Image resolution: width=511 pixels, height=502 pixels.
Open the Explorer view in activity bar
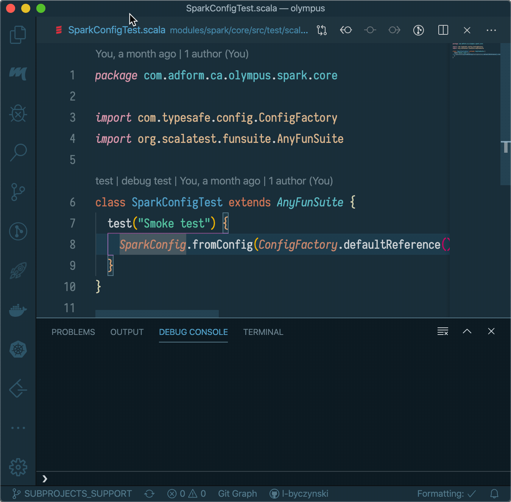click(18, 34)
